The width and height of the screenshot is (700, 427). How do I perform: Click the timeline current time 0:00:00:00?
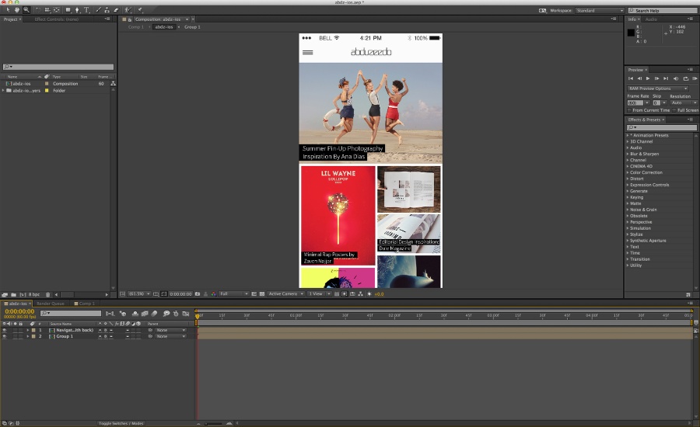point(19,311)
